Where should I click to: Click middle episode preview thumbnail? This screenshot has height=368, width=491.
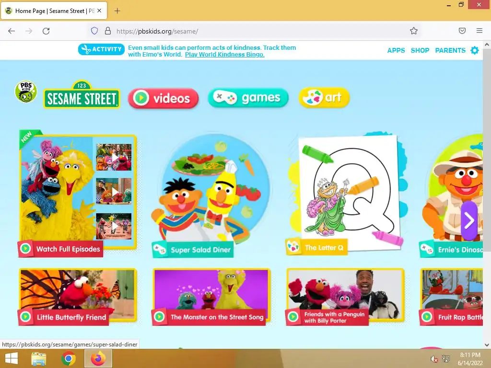pos(114,191)
